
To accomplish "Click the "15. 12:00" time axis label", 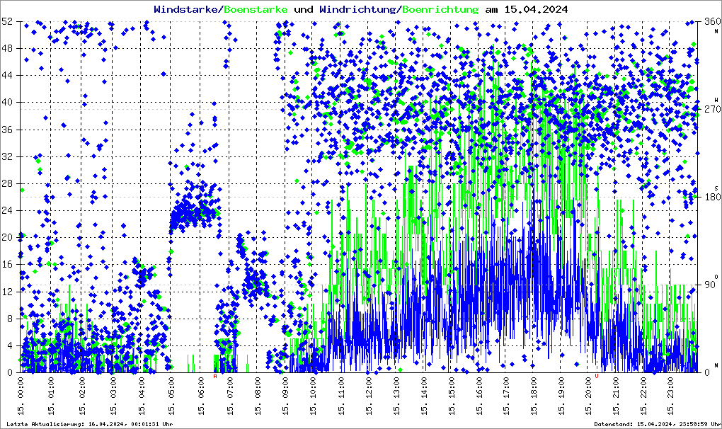I will click(x=368, y=396).
